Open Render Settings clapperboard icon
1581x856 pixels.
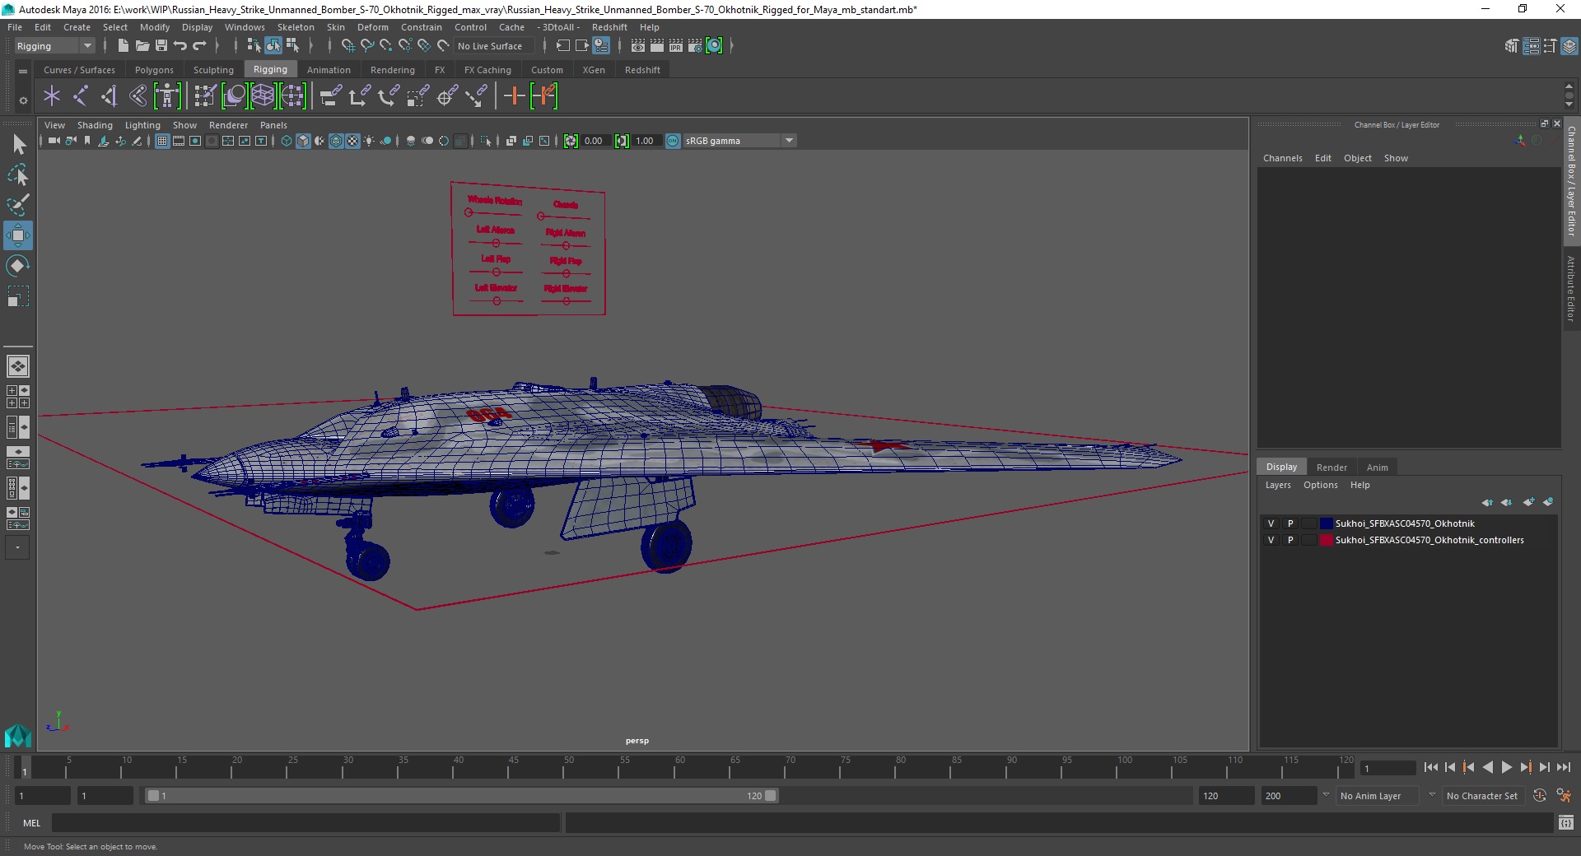pos(695,46)
